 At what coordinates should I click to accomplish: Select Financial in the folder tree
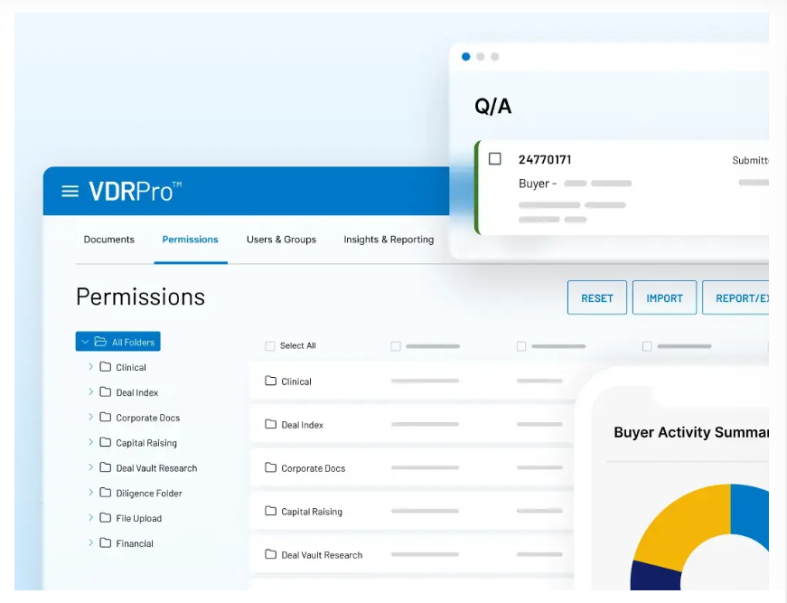tap(135, 543)
